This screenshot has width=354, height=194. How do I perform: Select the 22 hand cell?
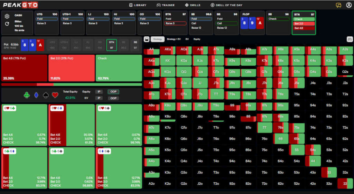(x=345, y=184)
